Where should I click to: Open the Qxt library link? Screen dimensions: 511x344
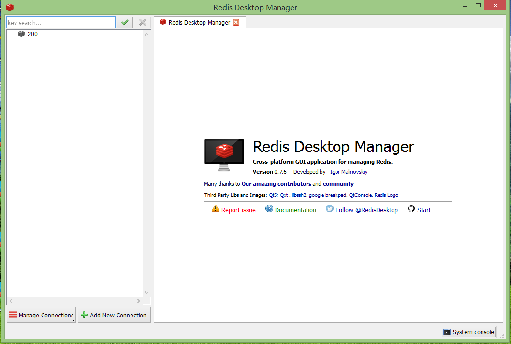[x=283, y=195]
